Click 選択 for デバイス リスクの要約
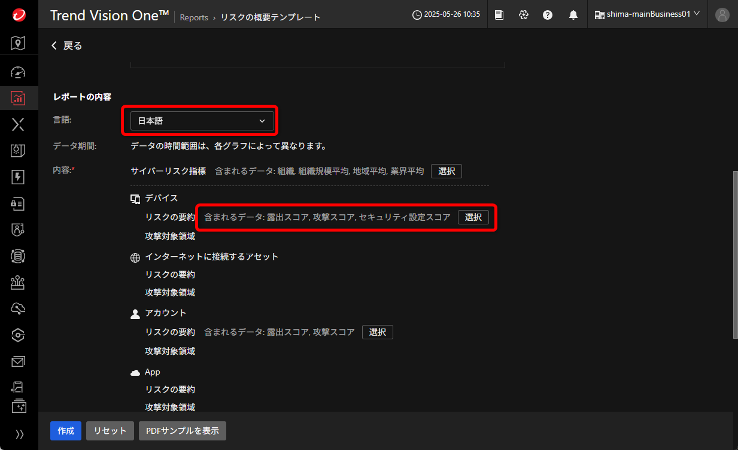 pyautogui.click(x=473, y=217)
